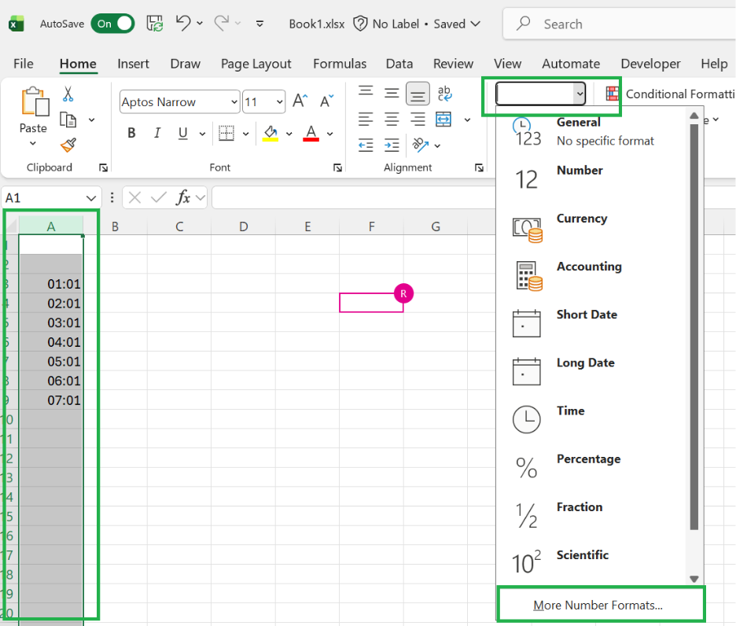Click Conditional Formatting button
Image resolution: width=736 pixels, height=626 pixels.
tap(670, 94)
